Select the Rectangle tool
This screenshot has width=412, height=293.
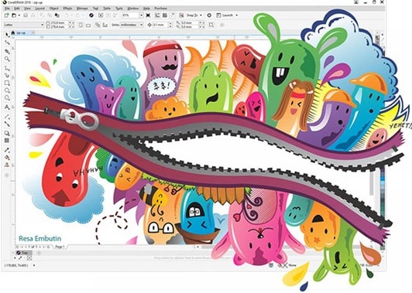[x=7, y=83]
